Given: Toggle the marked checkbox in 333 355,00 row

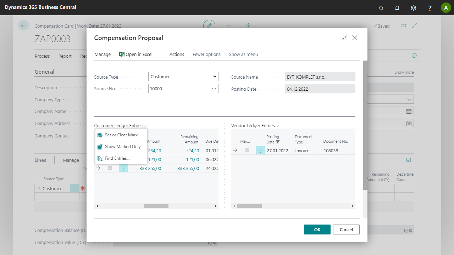Looking at the screenshot, I should pos(110,168).
